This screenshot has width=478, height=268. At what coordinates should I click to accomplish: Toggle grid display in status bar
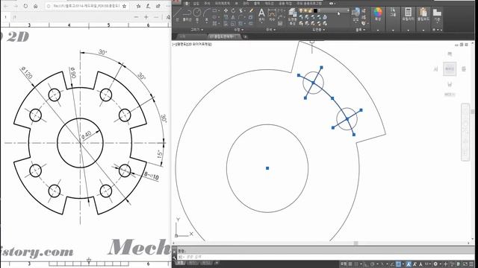coord(350,264)
